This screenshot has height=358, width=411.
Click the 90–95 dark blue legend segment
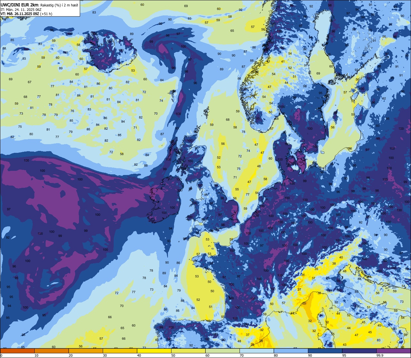click(x=325, y=351)
